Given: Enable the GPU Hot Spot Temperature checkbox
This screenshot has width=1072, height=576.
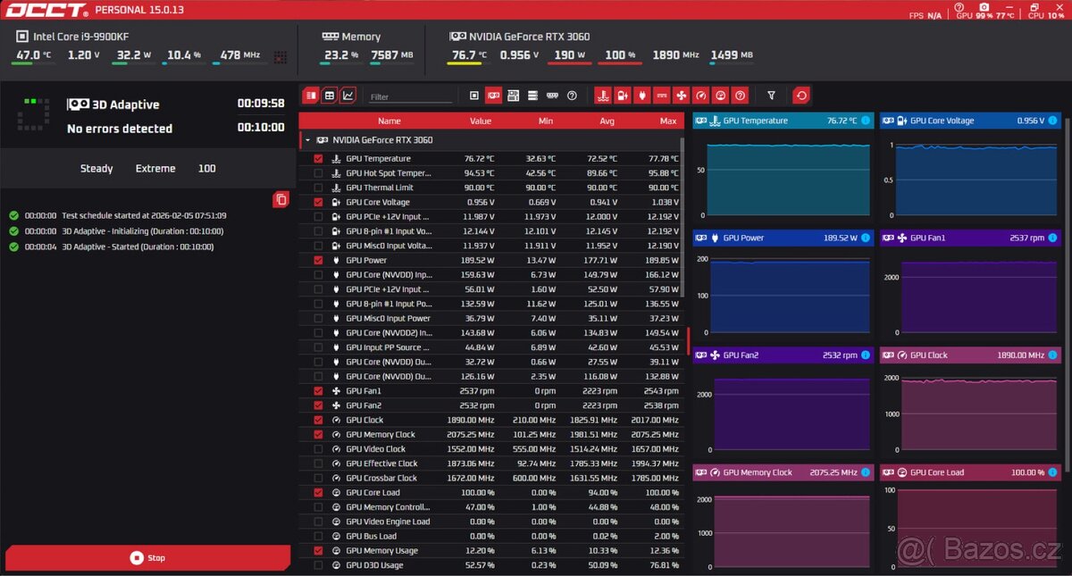Looking at the screenshot, I should click(318, 173).
